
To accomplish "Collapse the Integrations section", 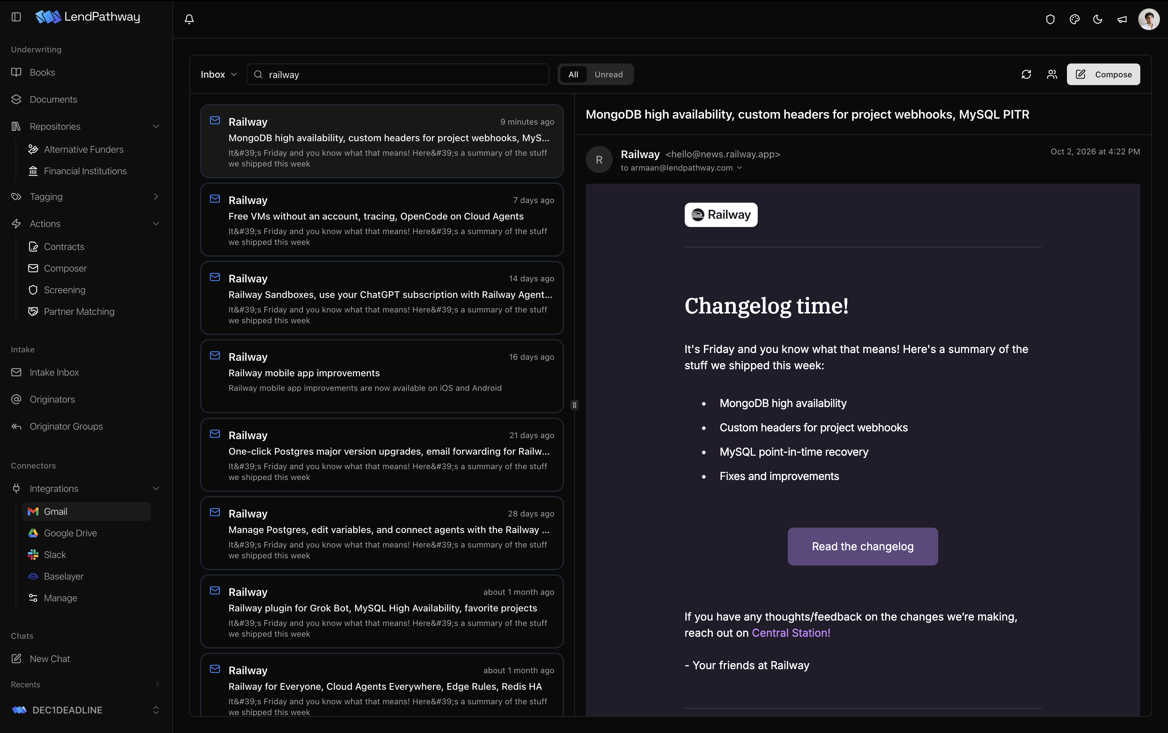I will click(156, 489).
